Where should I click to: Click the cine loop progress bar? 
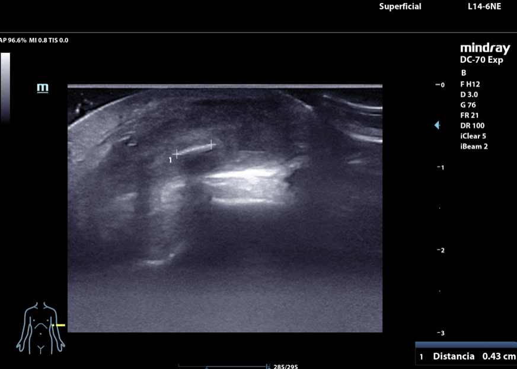click(x=224, y=366)
